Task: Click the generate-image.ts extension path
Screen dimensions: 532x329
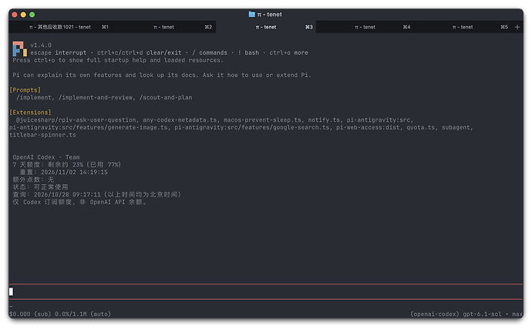Action: coord(89,127)
